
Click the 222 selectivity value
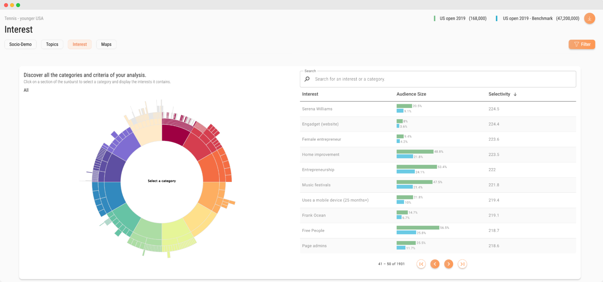[492, 170]
